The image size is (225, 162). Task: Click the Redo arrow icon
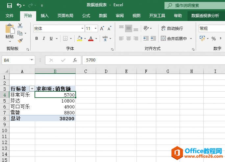pos(30,6)
